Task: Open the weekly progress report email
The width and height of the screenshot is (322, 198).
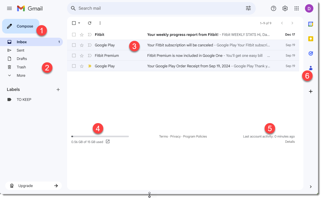Action: pos(183,35)
